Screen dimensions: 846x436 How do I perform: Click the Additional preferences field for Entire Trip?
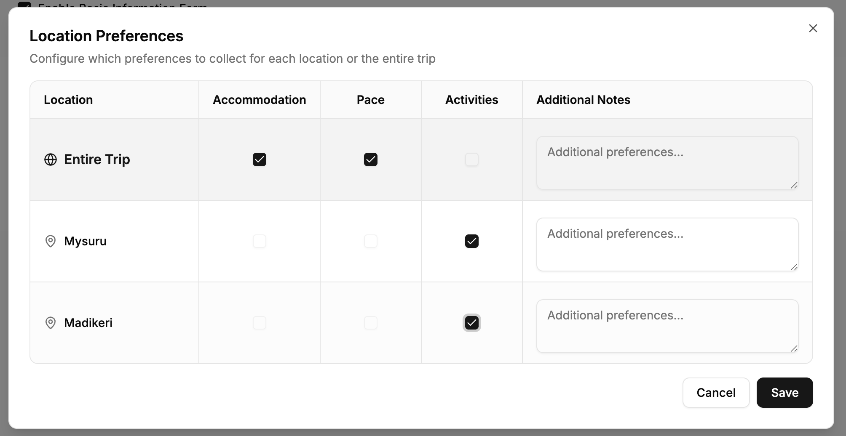click(x=667, y=163)
